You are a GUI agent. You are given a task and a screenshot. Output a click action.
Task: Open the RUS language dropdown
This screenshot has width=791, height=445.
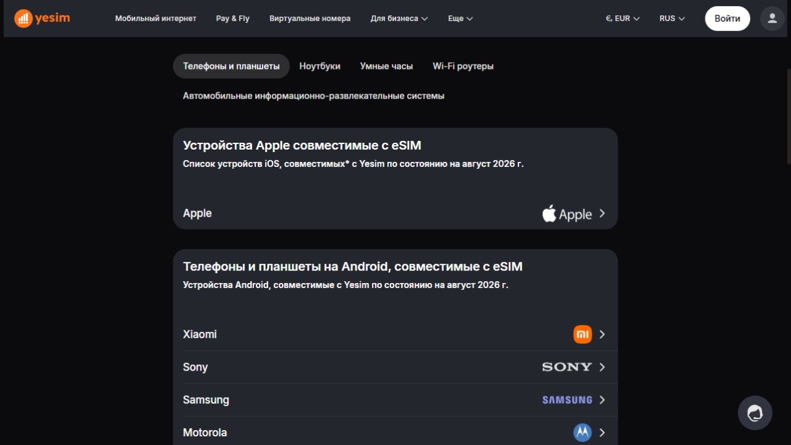(x=672, y=19)
